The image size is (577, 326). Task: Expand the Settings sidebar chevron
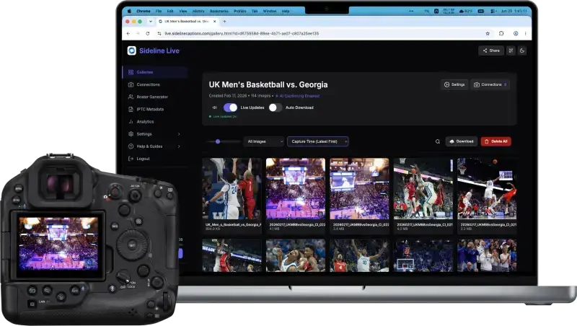click(x=179, y=134)
